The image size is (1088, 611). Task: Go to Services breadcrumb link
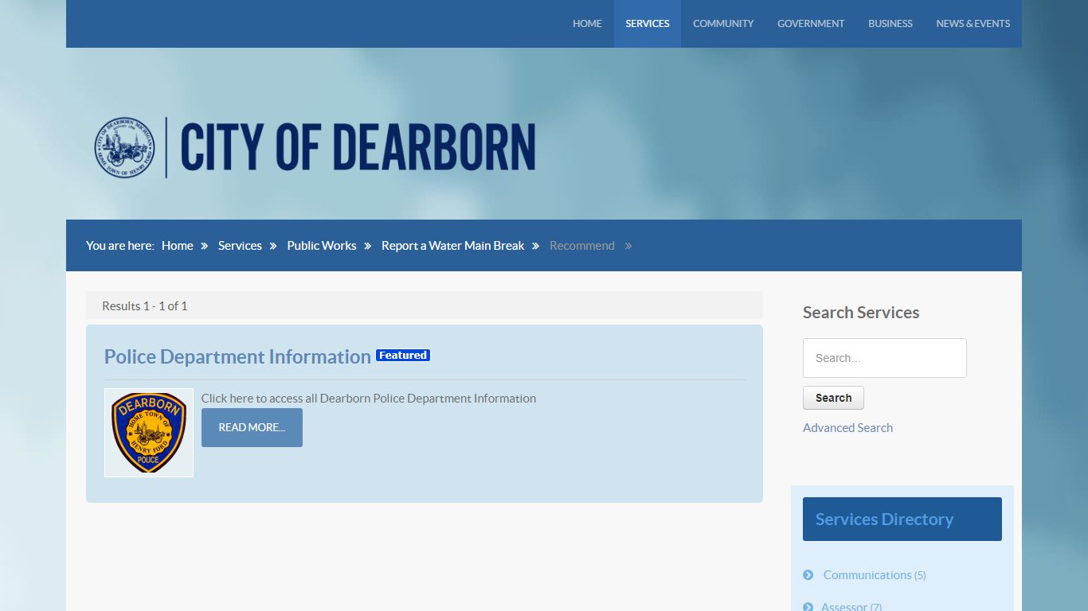tap(240, 246)
